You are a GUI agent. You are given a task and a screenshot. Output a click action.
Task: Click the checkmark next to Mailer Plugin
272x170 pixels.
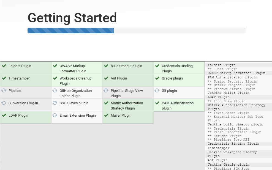point(106,115)
